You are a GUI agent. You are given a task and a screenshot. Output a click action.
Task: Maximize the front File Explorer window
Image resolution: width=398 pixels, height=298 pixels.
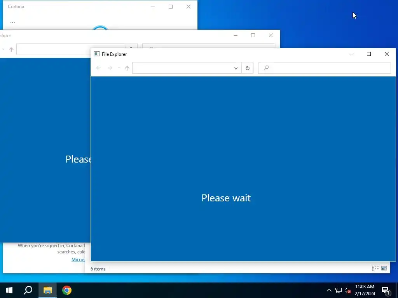(x=369, y=54)
